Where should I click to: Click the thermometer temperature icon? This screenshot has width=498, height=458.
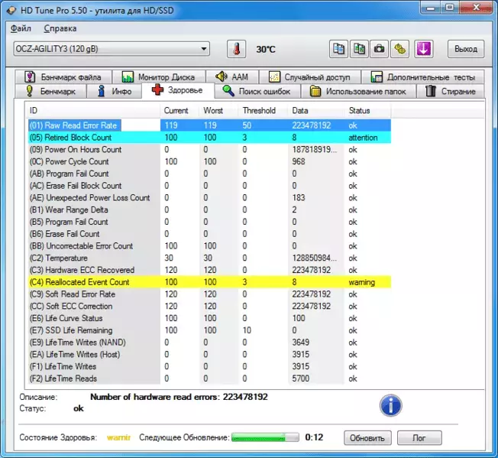(236, 49)
